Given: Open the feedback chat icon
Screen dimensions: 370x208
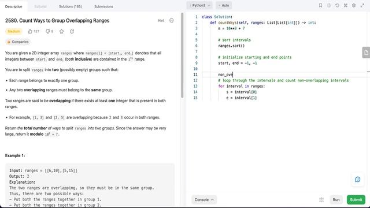Looking at the screenshot, I should (x=358, y=180).
